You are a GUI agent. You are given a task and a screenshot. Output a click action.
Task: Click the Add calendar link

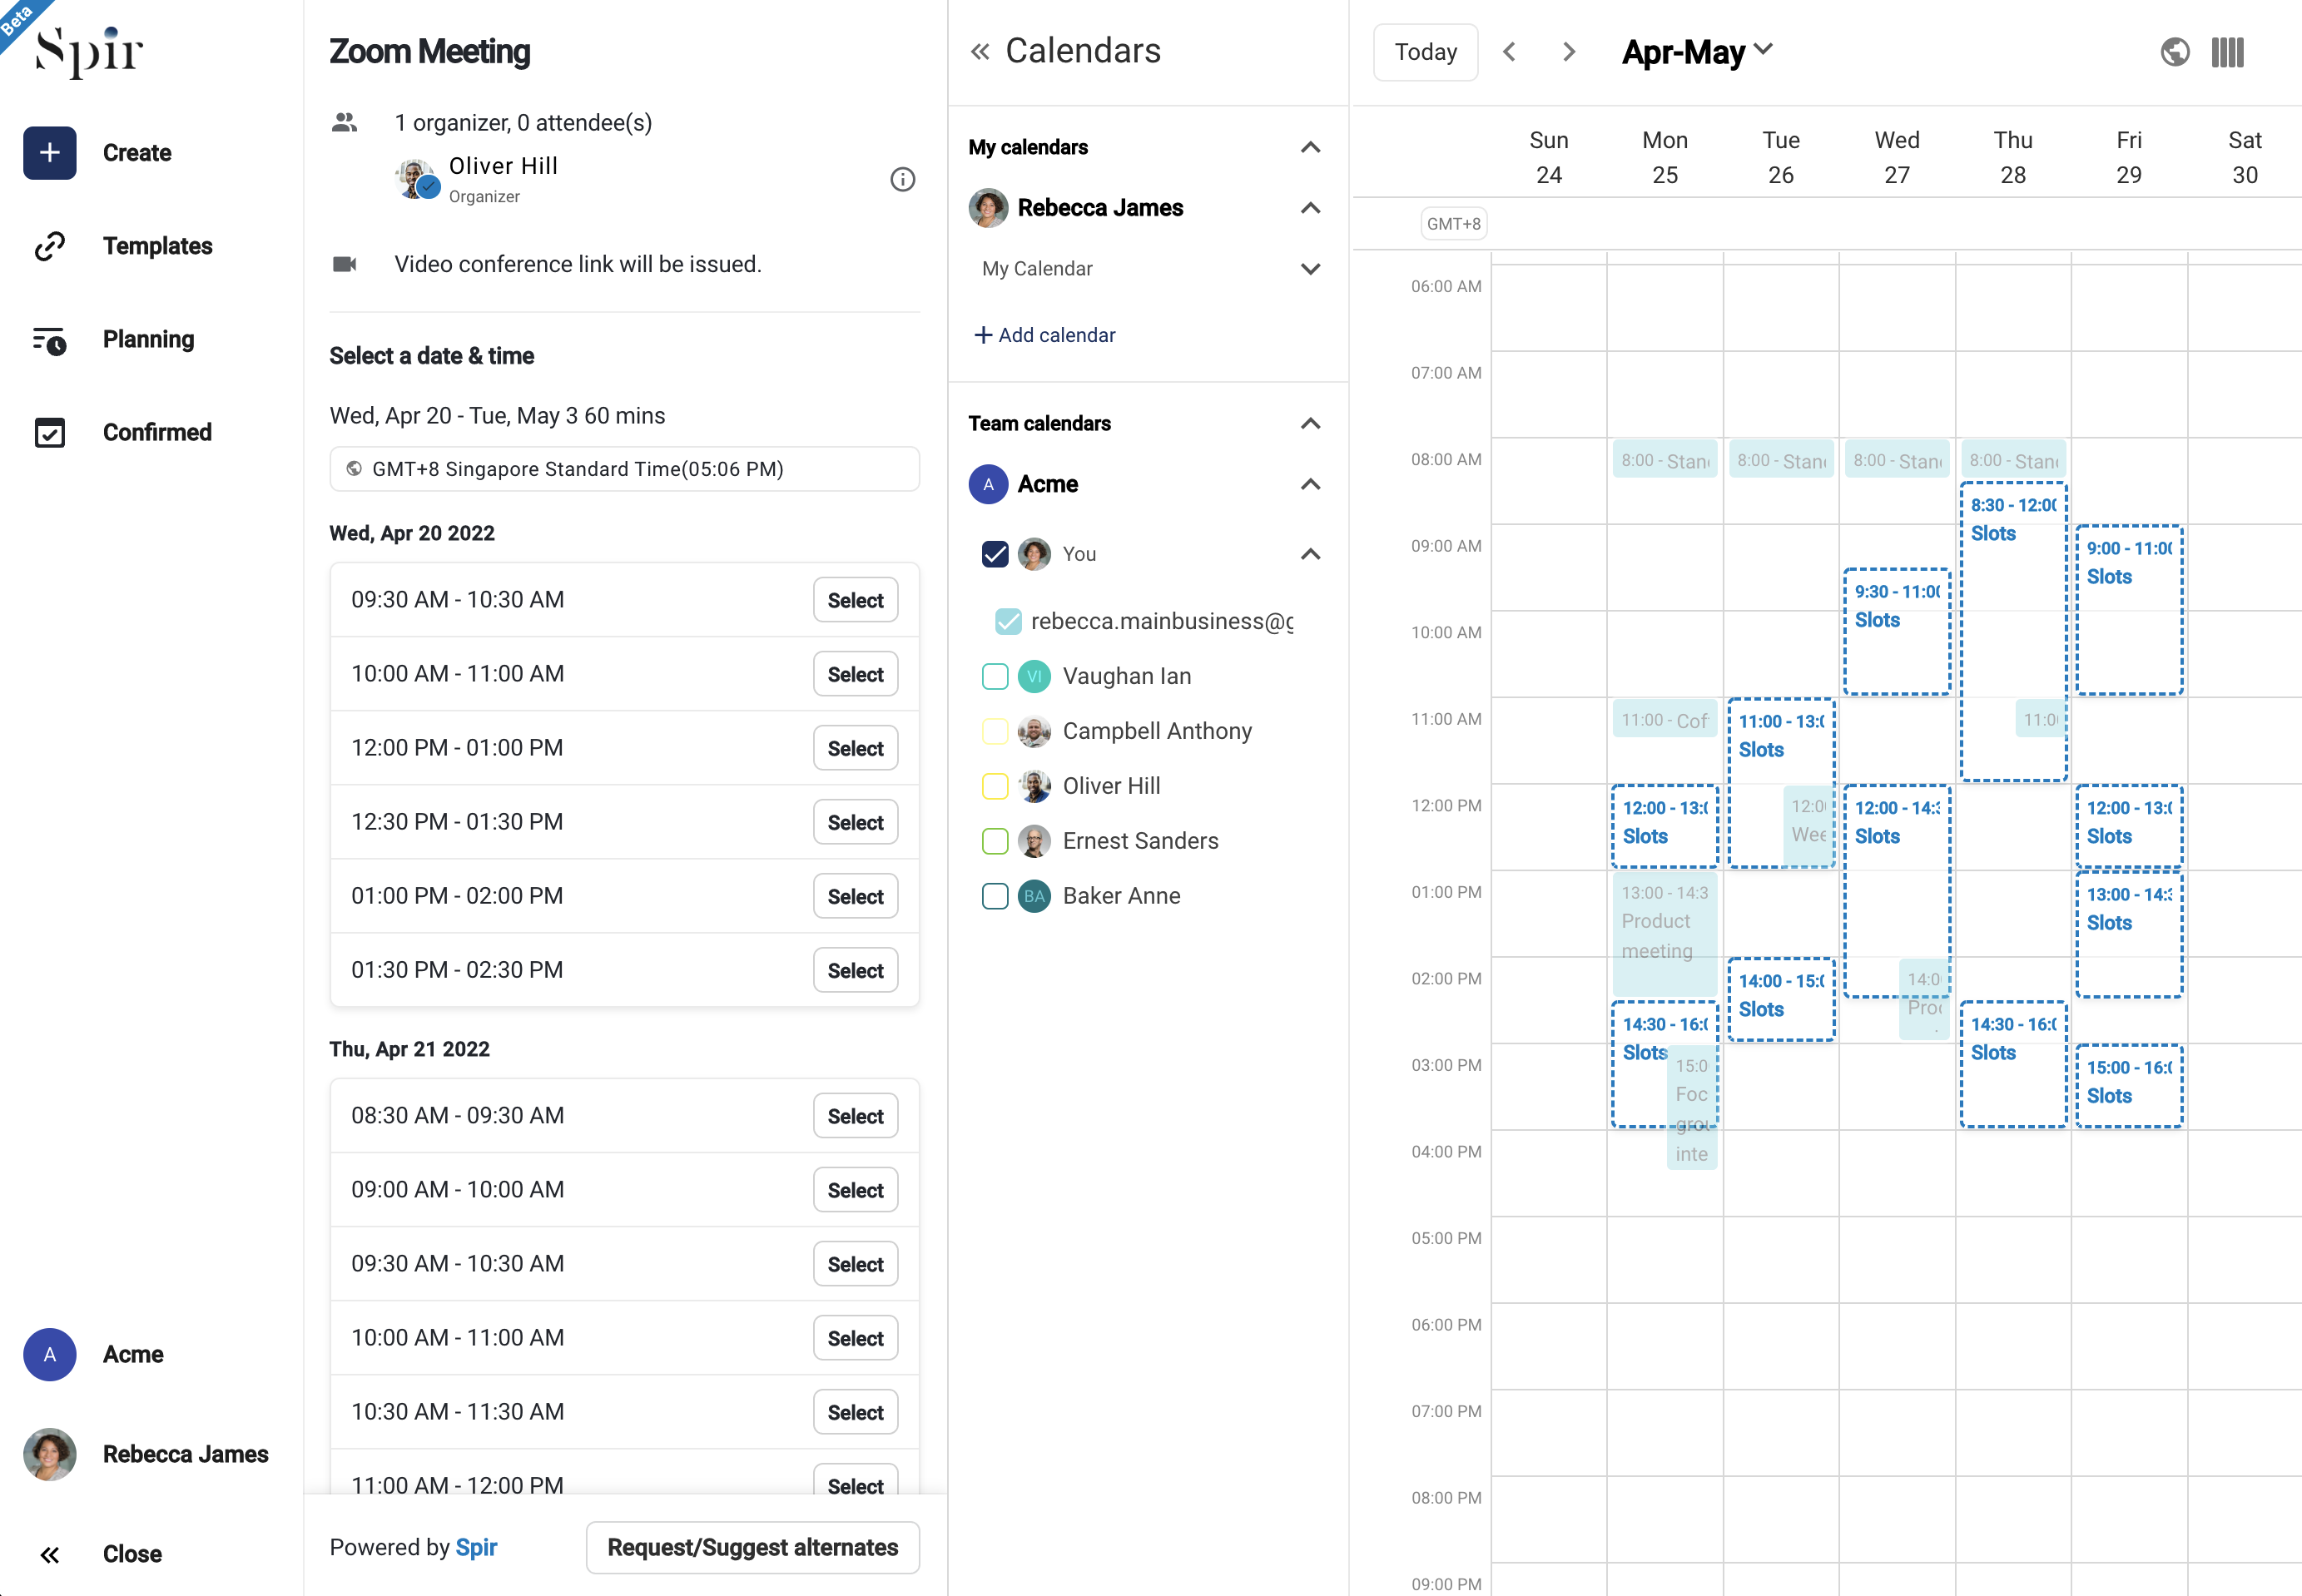[x=1045, y=335]
